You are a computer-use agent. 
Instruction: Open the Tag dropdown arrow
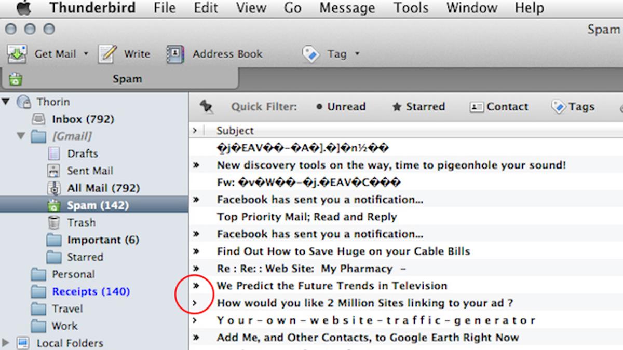point(357,54)
